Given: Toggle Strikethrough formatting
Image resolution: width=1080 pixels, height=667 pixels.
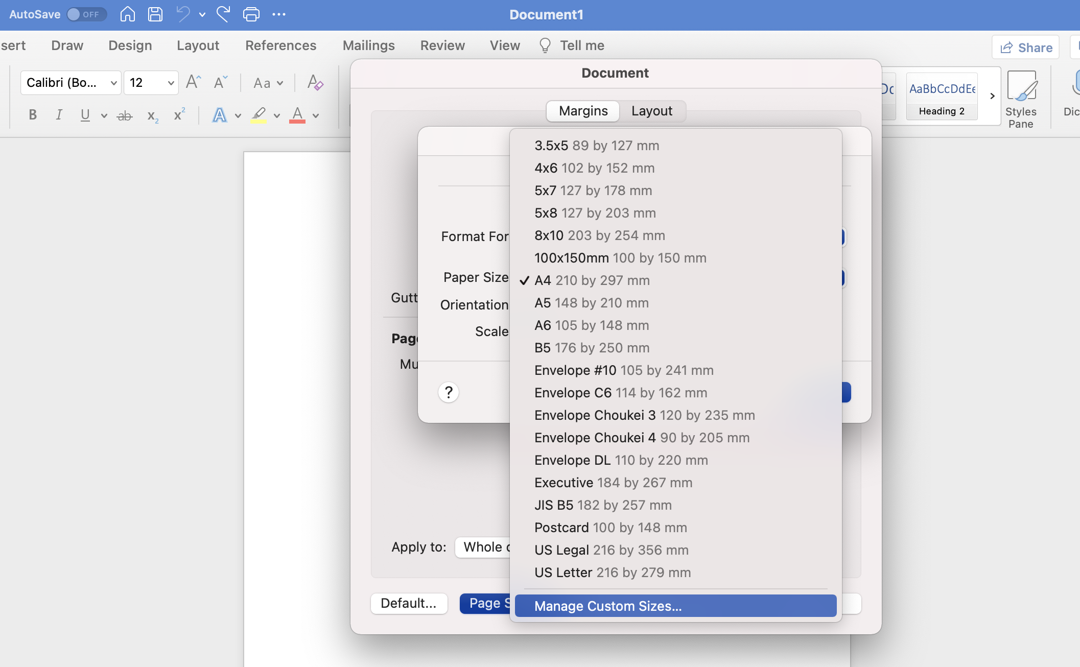Looking at the screenshot, I should click(x=125, y=116).
